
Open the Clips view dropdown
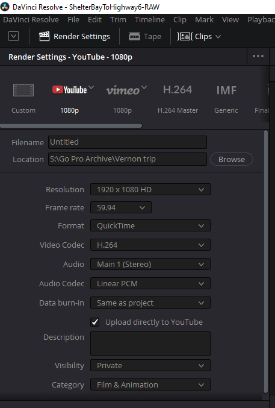pyautogui.click(x=199, y=37)
